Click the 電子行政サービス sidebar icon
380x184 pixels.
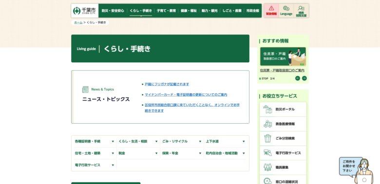click(267, 153)
